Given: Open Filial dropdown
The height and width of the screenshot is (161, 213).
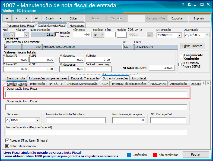Looking at the screenshot, I should point(12,35).
